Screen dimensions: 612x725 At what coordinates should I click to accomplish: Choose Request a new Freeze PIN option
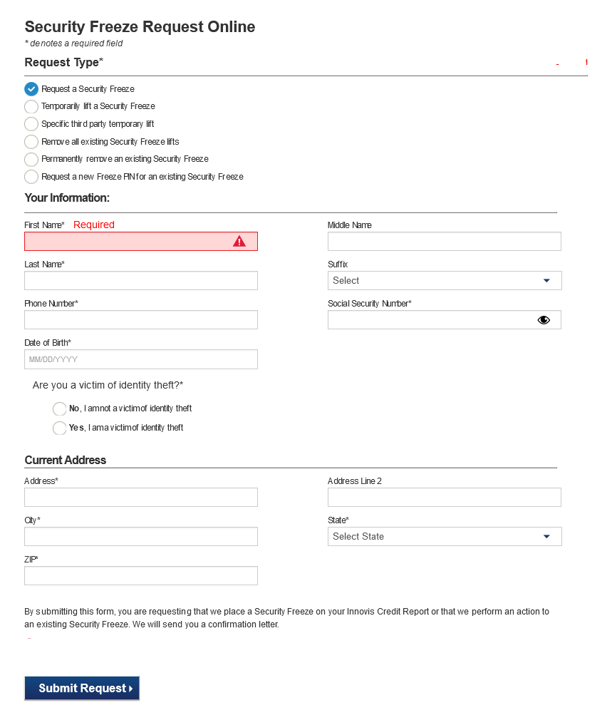pyautogui.click(x=31, y=176)
